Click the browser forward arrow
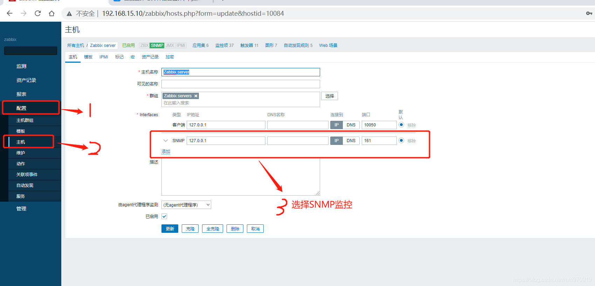The height and width of the screenshot is (286, 595). point(23,13)
